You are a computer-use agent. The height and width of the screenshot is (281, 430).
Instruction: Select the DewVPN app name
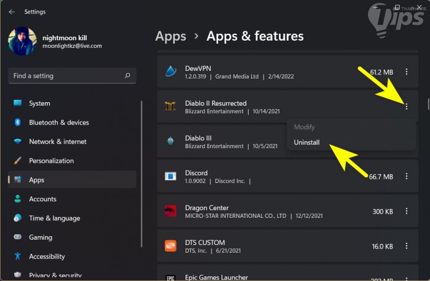click(198, 68)
